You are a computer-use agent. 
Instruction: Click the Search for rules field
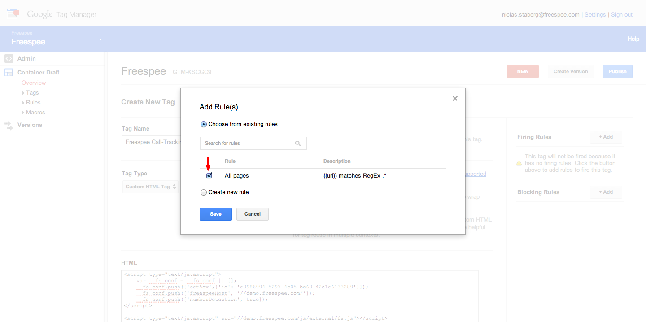tap(253, 144)
